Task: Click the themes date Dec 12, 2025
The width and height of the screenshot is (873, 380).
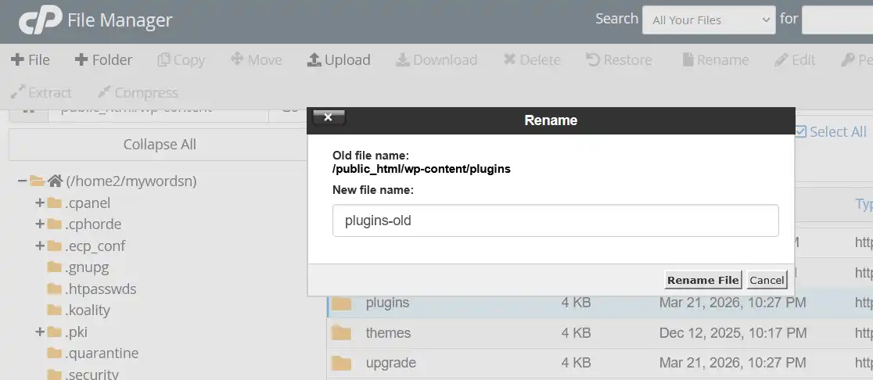Action: pyautogui.click(x=733, y=333)
